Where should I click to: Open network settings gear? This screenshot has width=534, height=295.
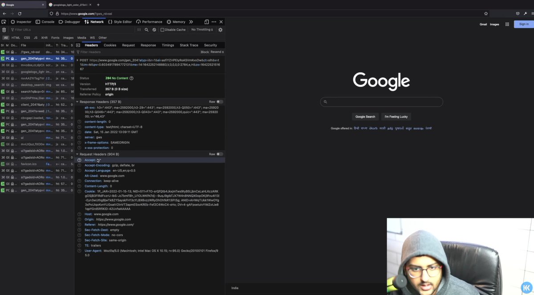pyautogui.click(x=220, y=30)
